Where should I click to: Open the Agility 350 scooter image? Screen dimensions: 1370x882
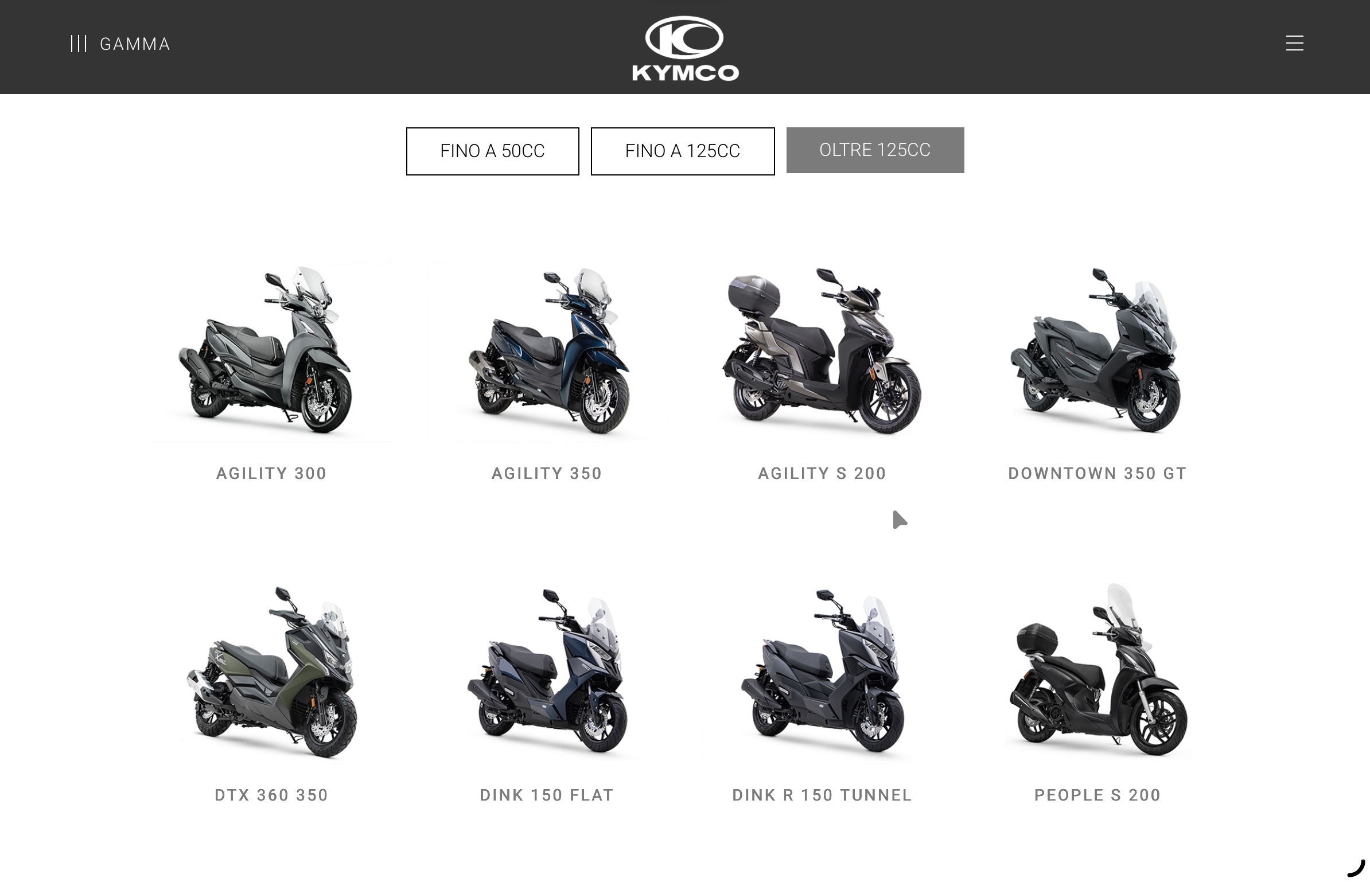(547, 351)
